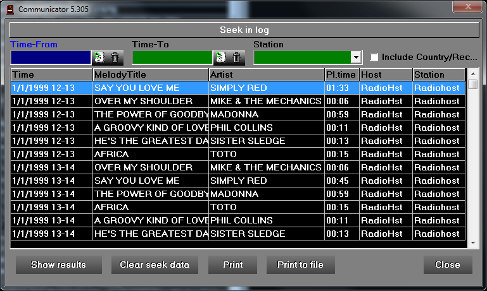Click the blue Time-From input field

point(51,57)
